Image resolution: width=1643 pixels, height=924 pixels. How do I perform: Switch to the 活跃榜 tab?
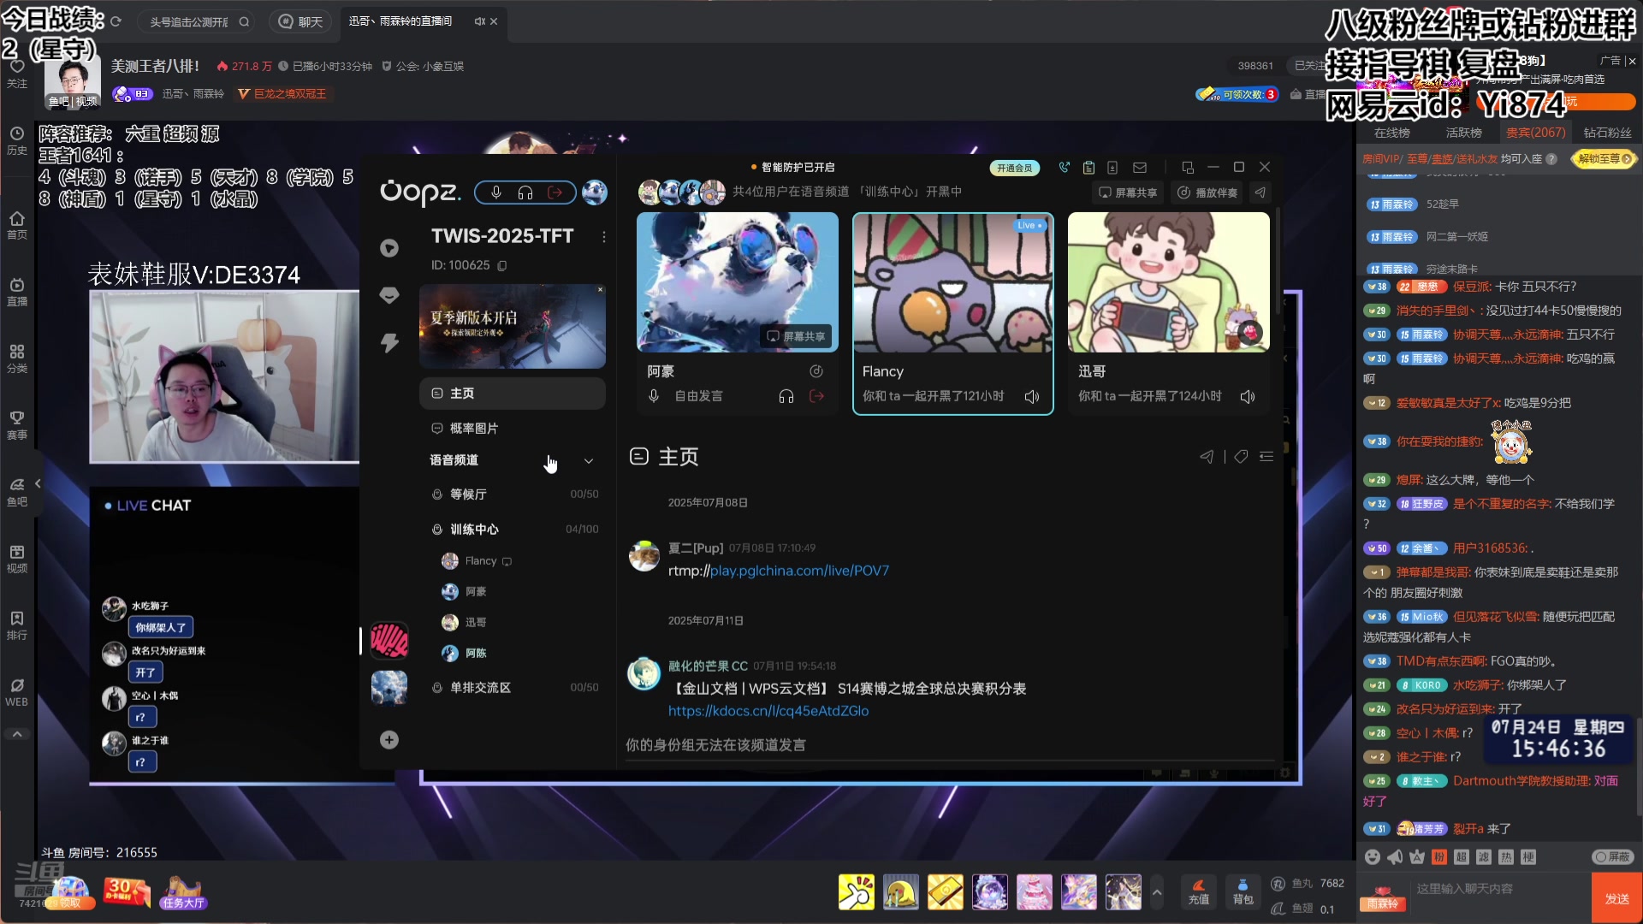coord(1463,133)
